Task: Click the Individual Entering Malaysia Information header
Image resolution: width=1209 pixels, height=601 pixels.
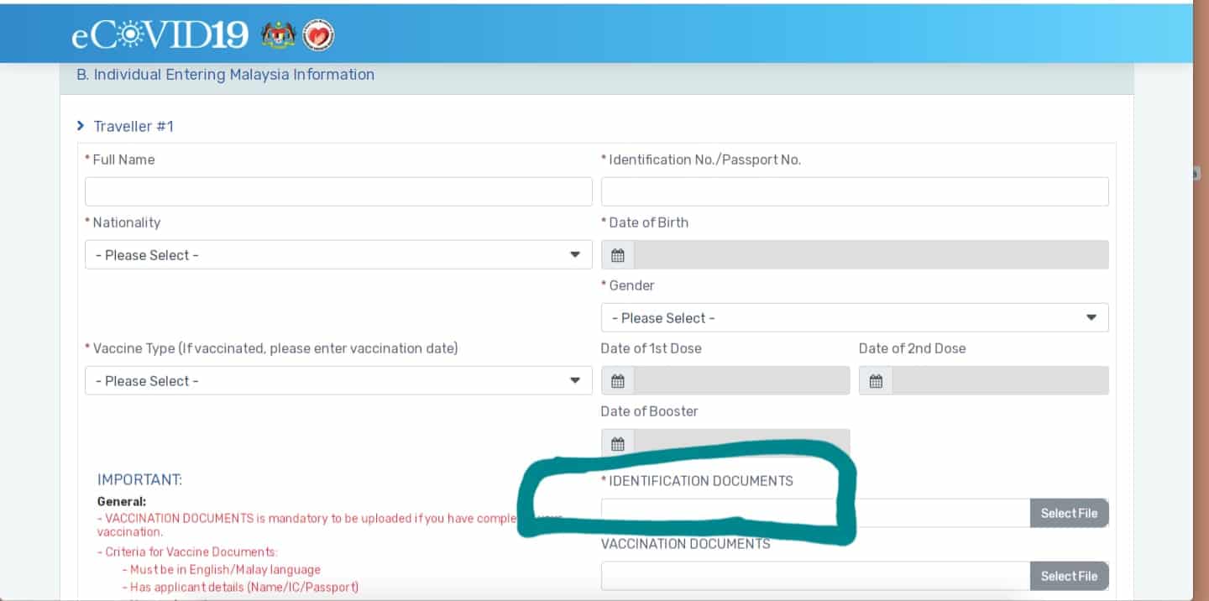Action: (226, 75)
